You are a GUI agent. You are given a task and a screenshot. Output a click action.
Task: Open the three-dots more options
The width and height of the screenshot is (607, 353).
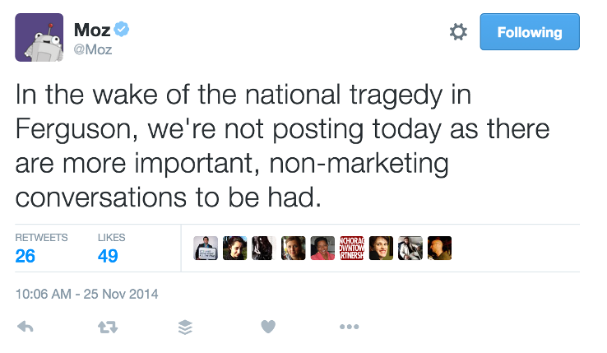pos(349,327)
